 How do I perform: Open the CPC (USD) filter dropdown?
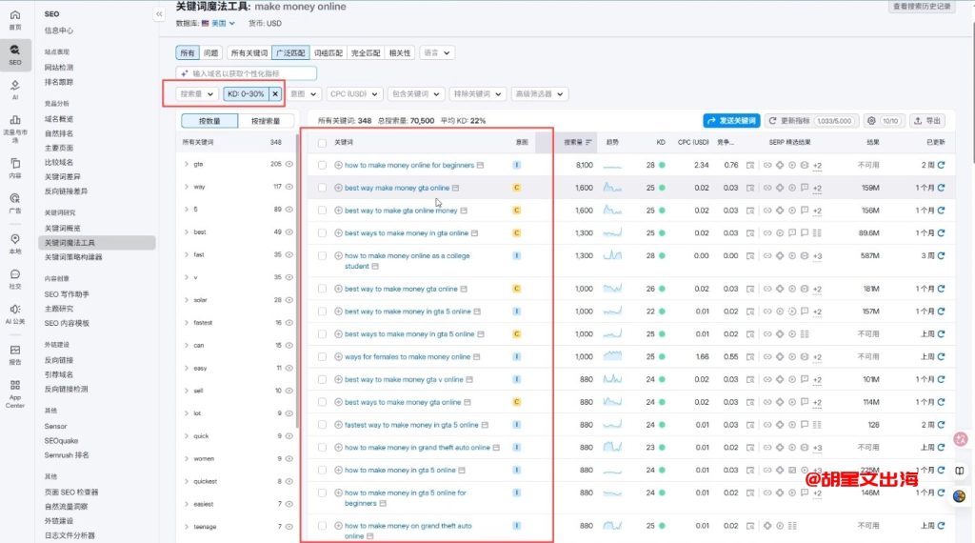[354, 94]
